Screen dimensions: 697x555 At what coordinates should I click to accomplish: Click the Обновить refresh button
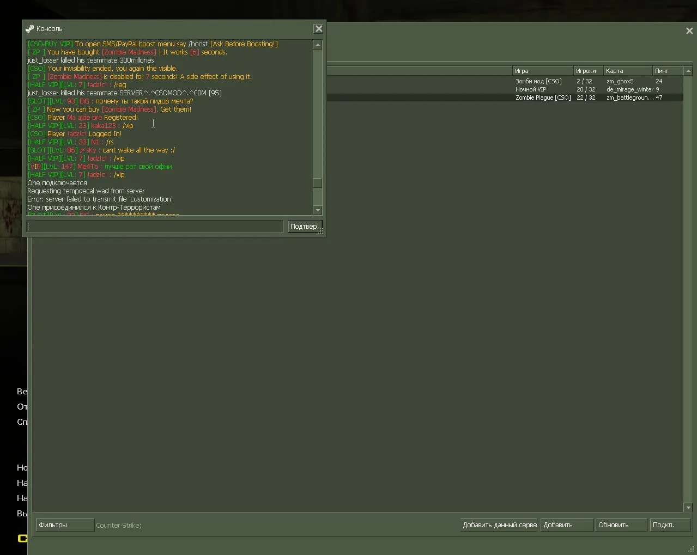[621, 525]
